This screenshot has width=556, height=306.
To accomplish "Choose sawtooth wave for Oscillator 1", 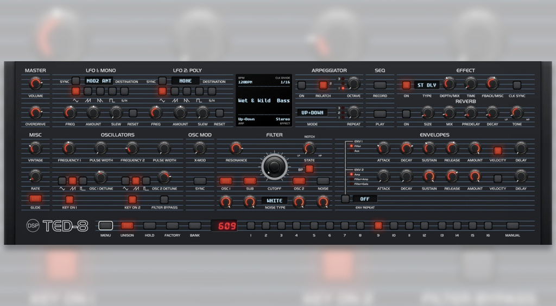I will pos(72,181).
